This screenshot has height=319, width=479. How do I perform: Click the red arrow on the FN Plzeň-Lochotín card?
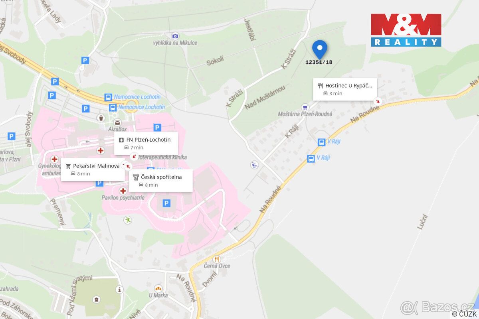click(134, 157)
